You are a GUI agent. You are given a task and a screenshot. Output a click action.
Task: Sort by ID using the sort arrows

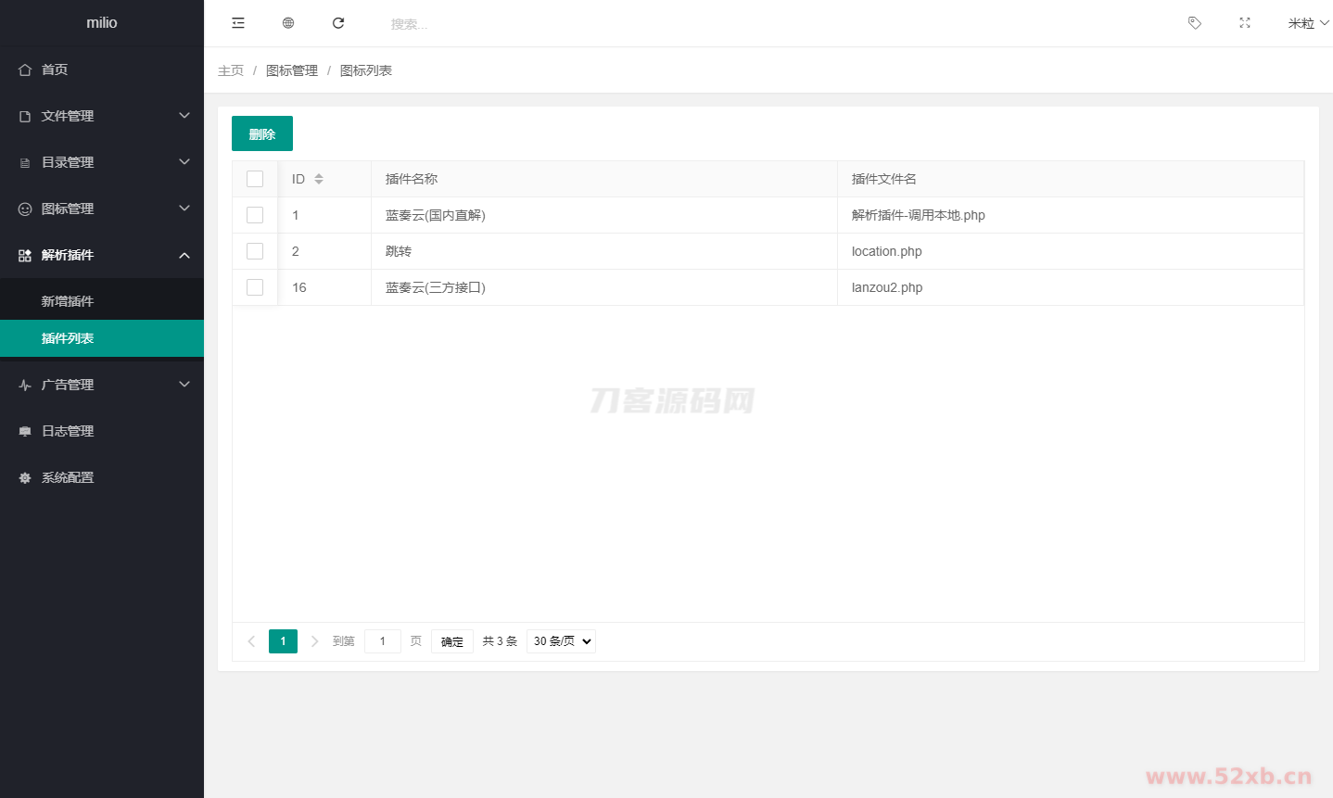click(320, 178)
